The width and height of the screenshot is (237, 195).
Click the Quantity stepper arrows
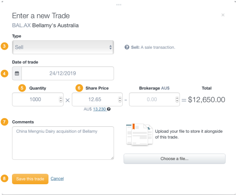coord(61,99)
